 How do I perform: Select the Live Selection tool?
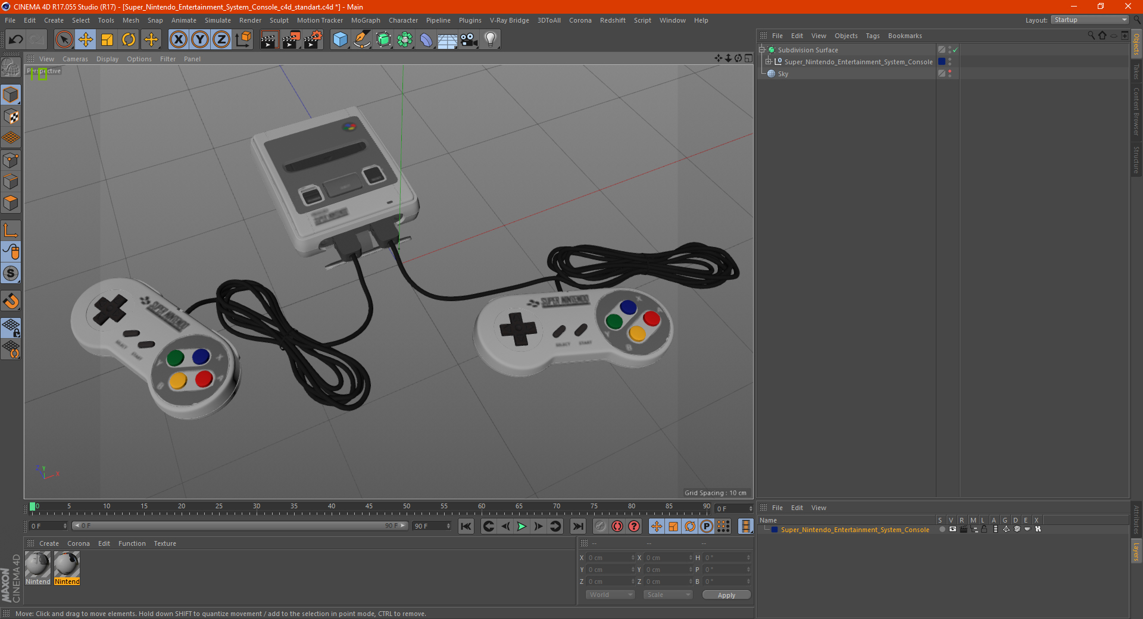(64, 40)
